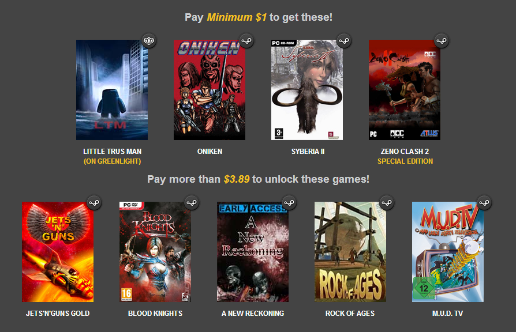Click the (ON GREENLIGHT) link text
Image resolution: width=516 pixels, height=332 pixels.
coord(112,161)
